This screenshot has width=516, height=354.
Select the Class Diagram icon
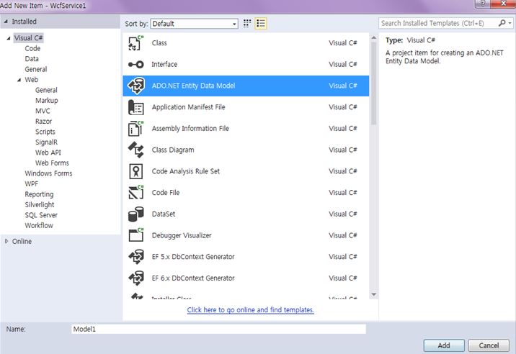pyautogui.click(x=136, y=150)
